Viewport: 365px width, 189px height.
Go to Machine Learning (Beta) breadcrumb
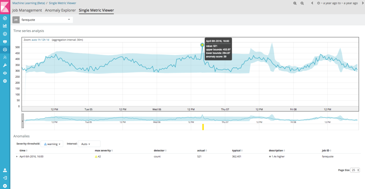point(29,3)
